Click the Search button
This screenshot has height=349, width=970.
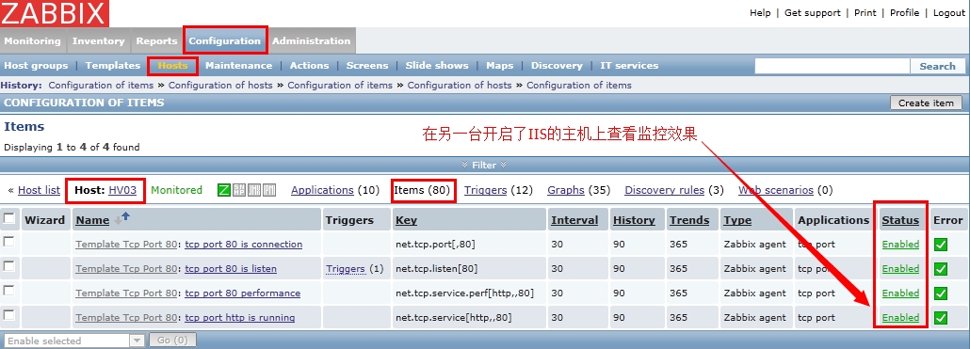[x=937, y=66]
